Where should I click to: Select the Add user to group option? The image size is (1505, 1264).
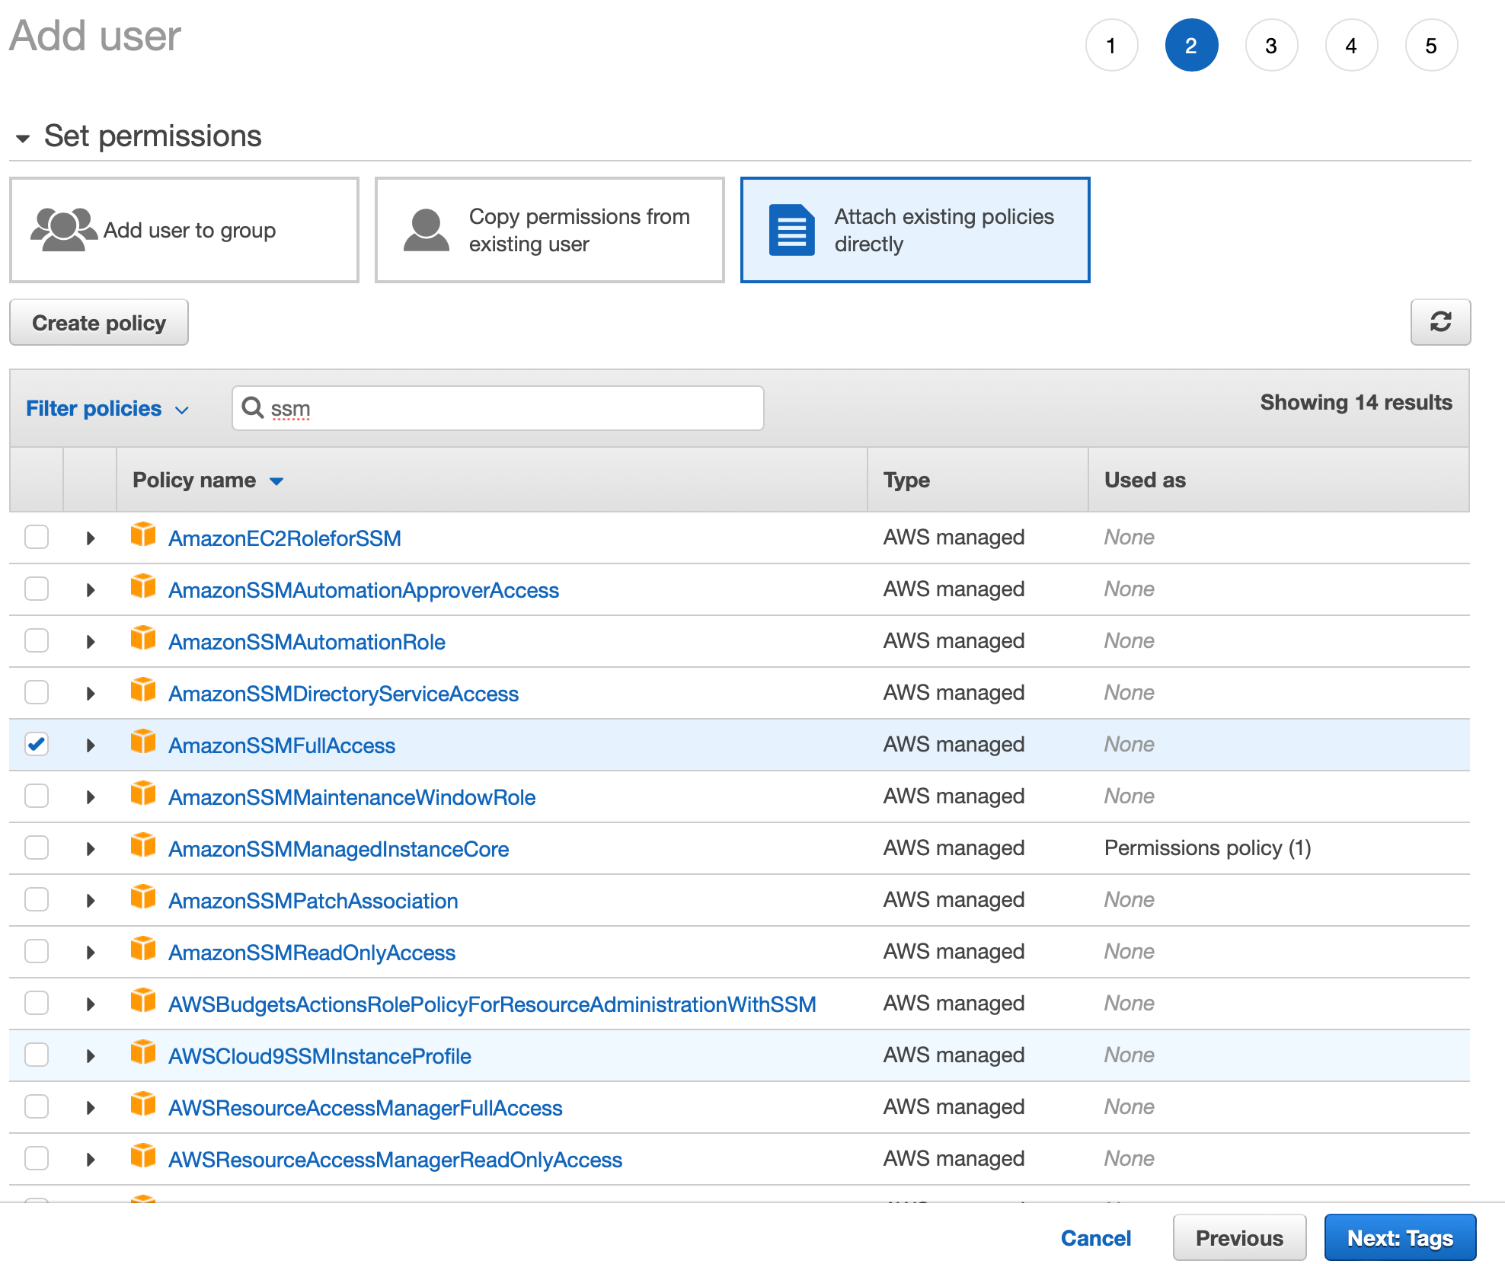(x=184, y=230)
